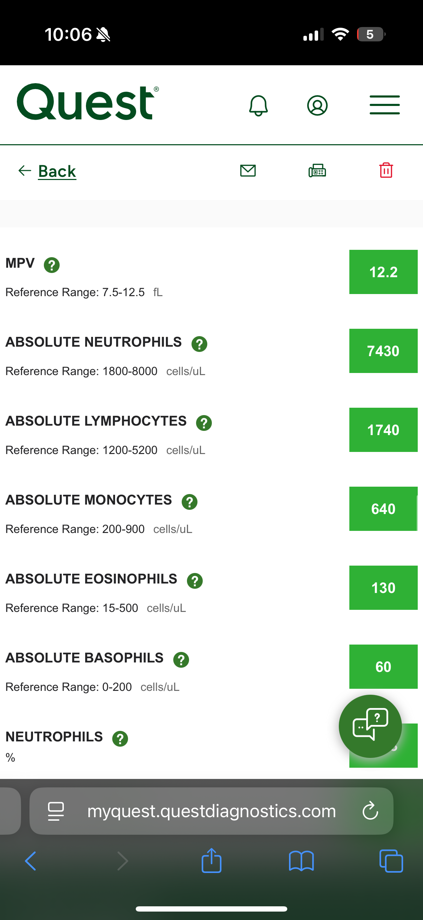This screenshot has width=423, height=920.
Task: Show help info for MPV
Action: (52, 265)
